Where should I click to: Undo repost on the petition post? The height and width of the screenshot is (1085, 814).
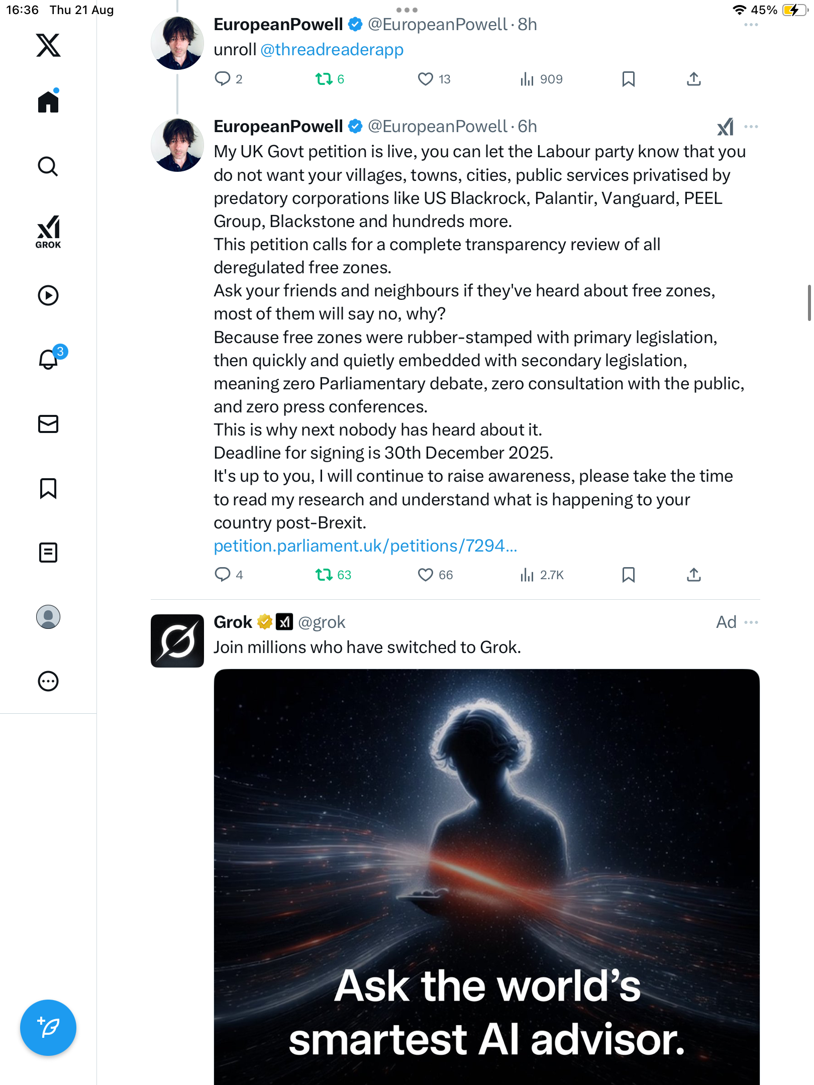pos(324,575)
